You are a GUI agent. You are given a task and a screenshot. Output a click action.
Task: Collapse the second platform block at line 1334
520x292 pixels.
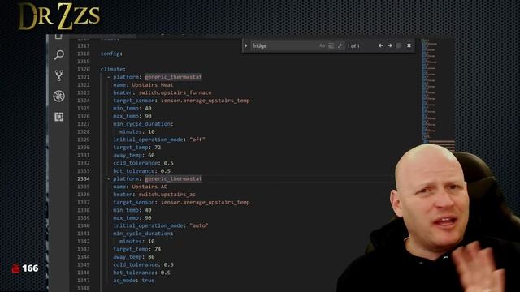pos(108,178)
